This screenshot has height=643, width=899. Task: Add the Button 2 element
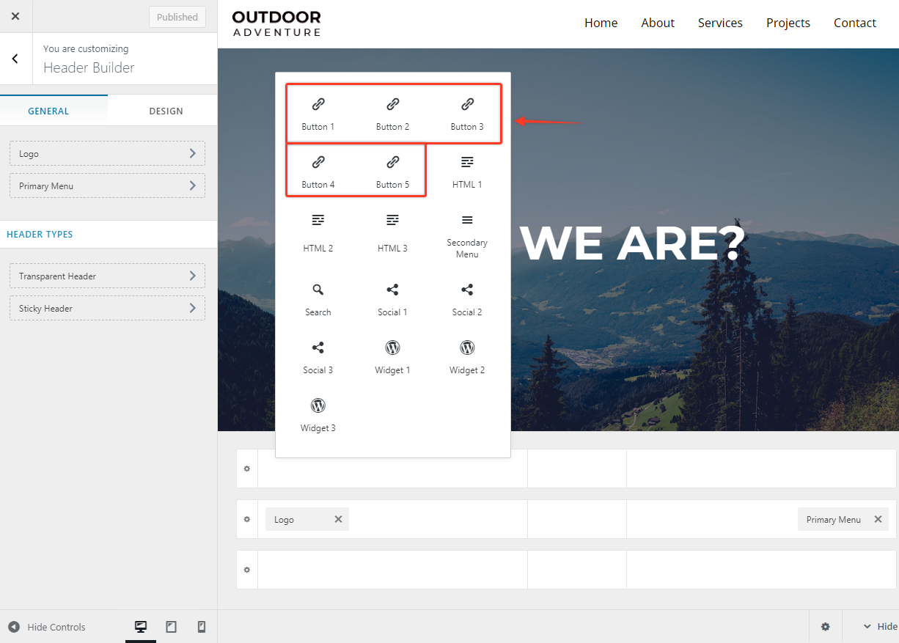click(x=392, y=114)
